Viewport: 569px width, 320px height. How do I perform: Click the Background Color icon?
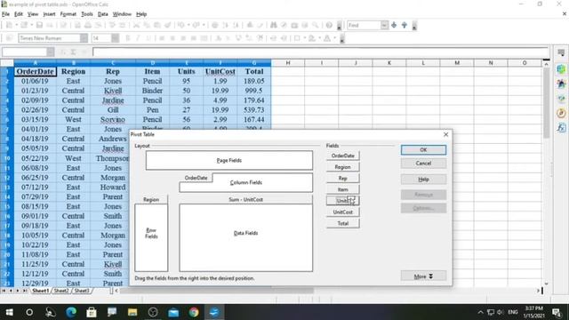point(312,38)
